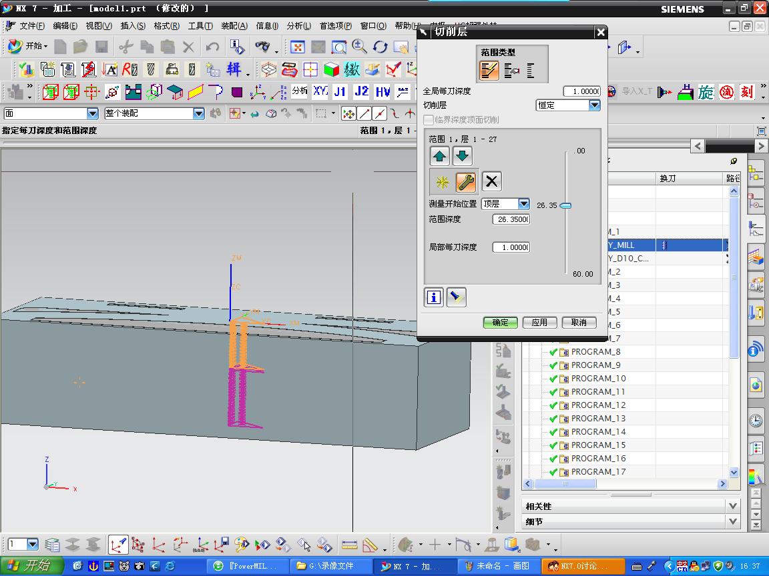The image size is (769, 576).
Task: Open the 插入(S) menu
Action: (x=132, y=26)
